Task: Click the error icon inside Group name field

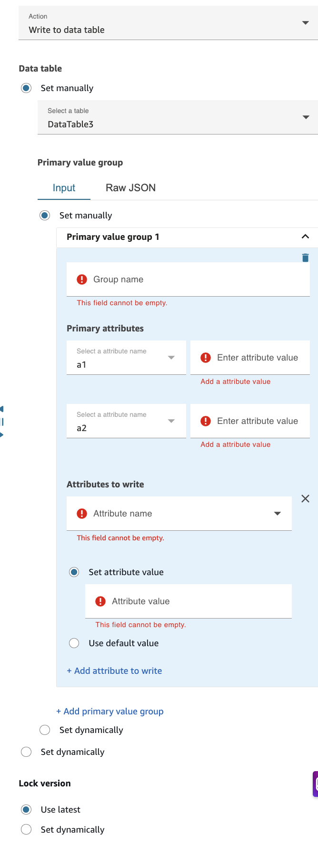Action: click(81, 279)
